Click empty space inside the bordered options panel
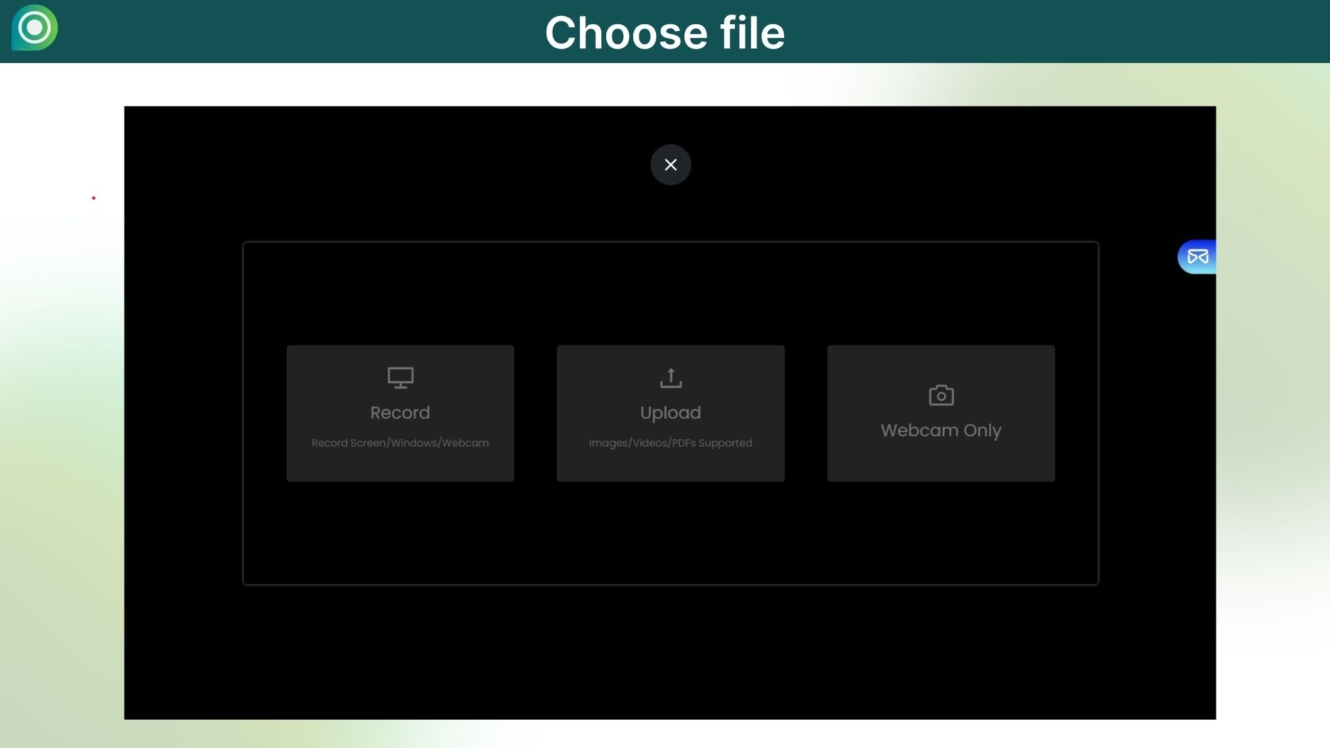 [671, 533]
